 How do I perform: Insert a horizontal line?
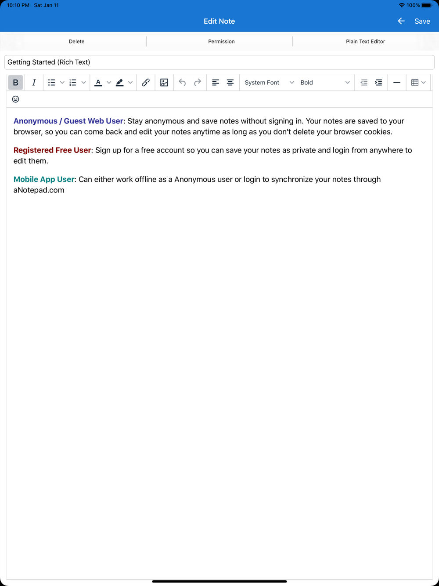point(397,83)
